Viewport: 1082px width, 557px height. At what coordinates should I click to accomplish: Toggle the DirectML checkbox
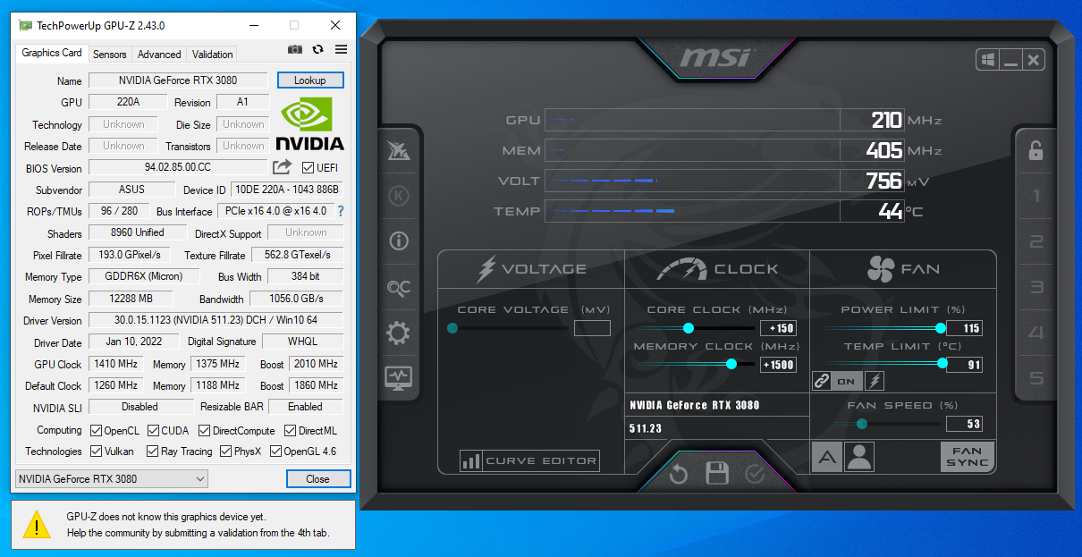click(x=291, y=430)
